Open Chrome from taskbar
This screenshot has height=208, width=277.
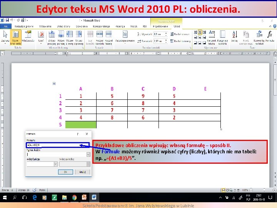tap(74, 198)
